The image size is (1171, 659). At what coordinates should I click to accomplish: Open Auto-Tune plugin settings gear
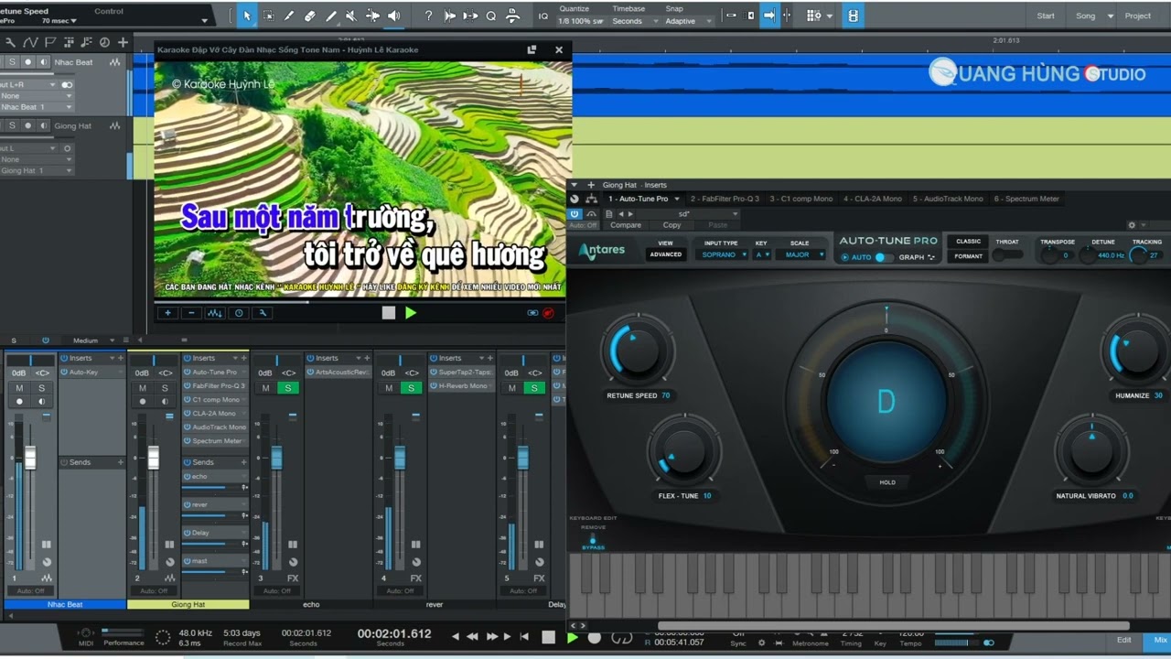[1132, 225]
